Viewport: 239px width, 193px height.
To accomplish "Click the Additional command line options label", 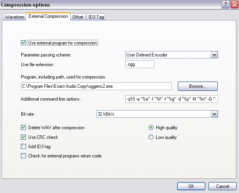I will [x=51, y=99].
